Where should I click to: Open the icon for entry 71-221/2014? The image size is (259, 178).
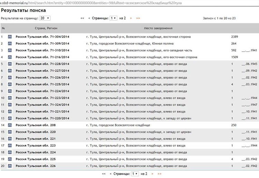point(10,111)
